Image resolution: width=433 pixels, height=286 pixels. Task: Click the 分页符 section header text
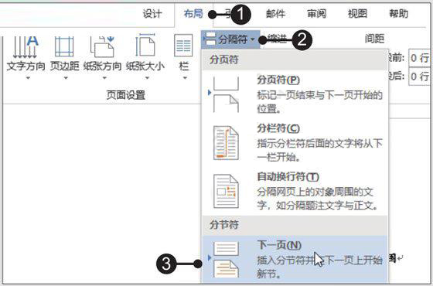224,60
